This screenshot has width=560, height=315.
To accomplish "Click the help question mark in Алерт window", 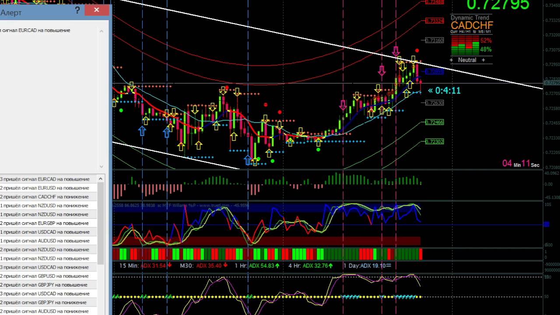I will point(77,11).
